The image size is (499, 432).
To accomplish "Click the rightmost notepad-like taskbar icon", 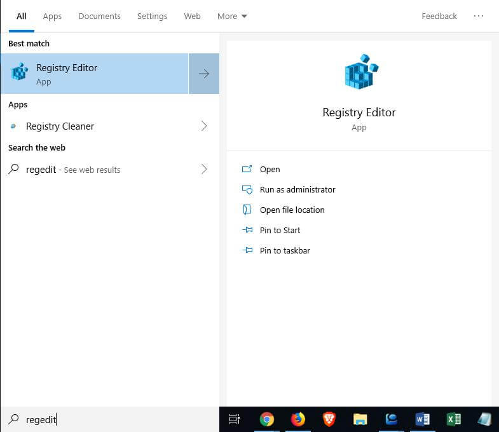I will (x=484, y=419).
